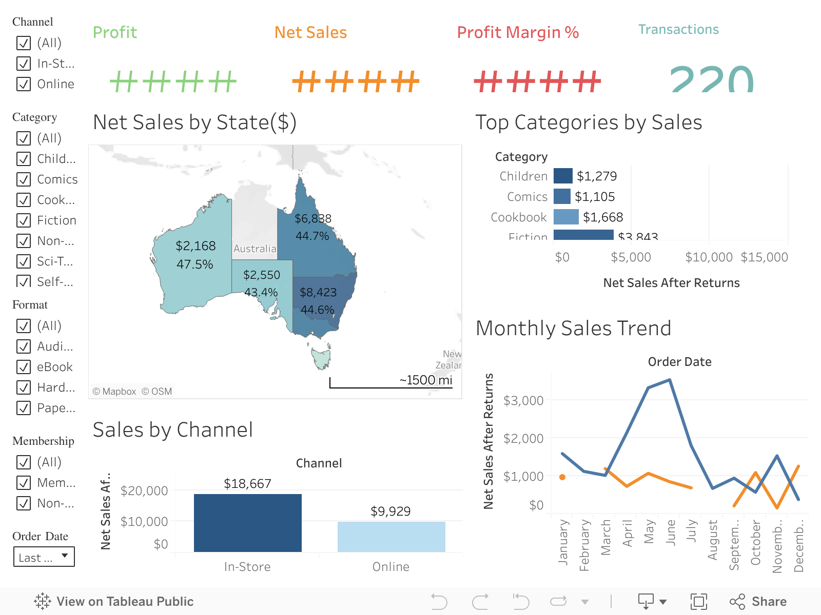Expand the arrow beside the download icon
This screenshot has height=615, width=821.
663,602
